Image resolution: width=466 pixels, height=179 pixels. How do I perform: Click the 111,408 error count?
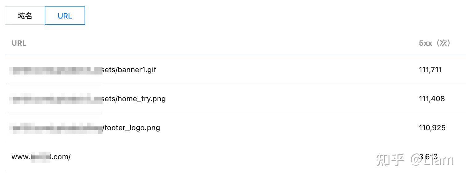click(432, 99)
